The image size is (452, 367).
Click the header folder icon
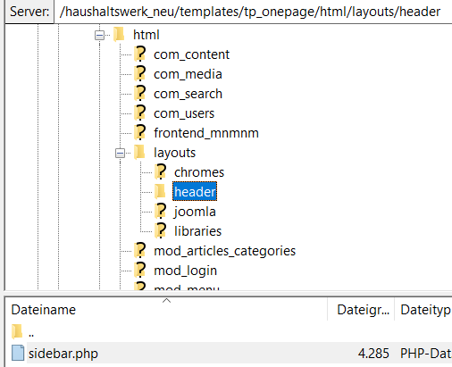[160, 191]
